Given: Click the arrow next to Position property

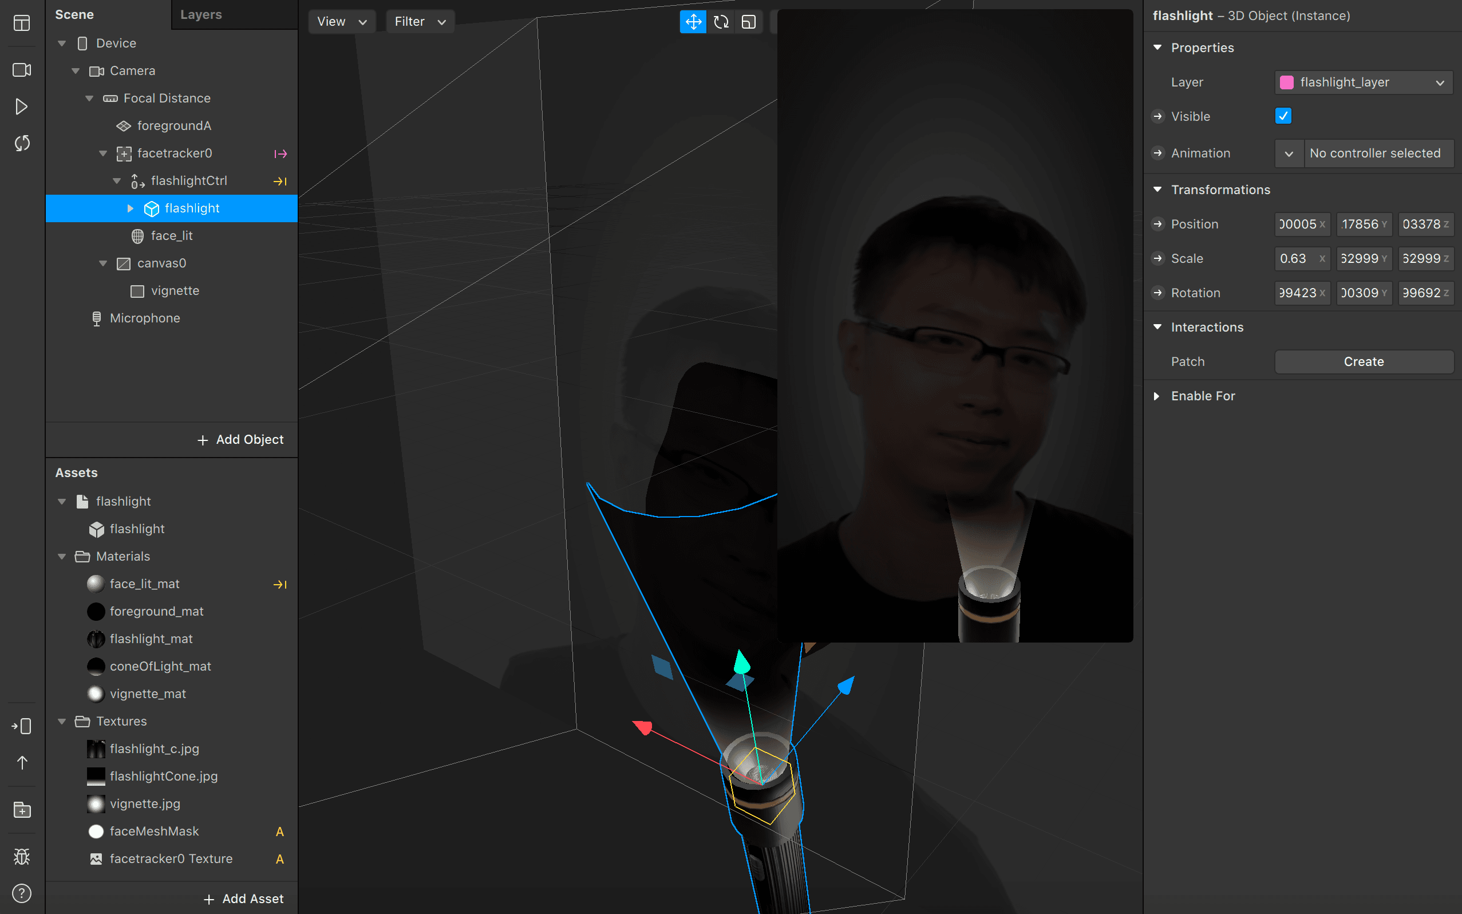Looking at the screenshot, I should pos(1157,224).
